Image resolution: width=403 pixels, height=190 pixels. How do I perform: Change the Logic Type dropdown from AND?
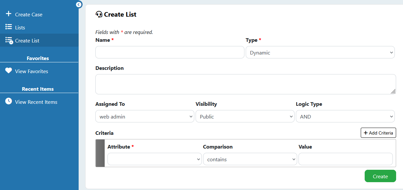coord(345,116)
